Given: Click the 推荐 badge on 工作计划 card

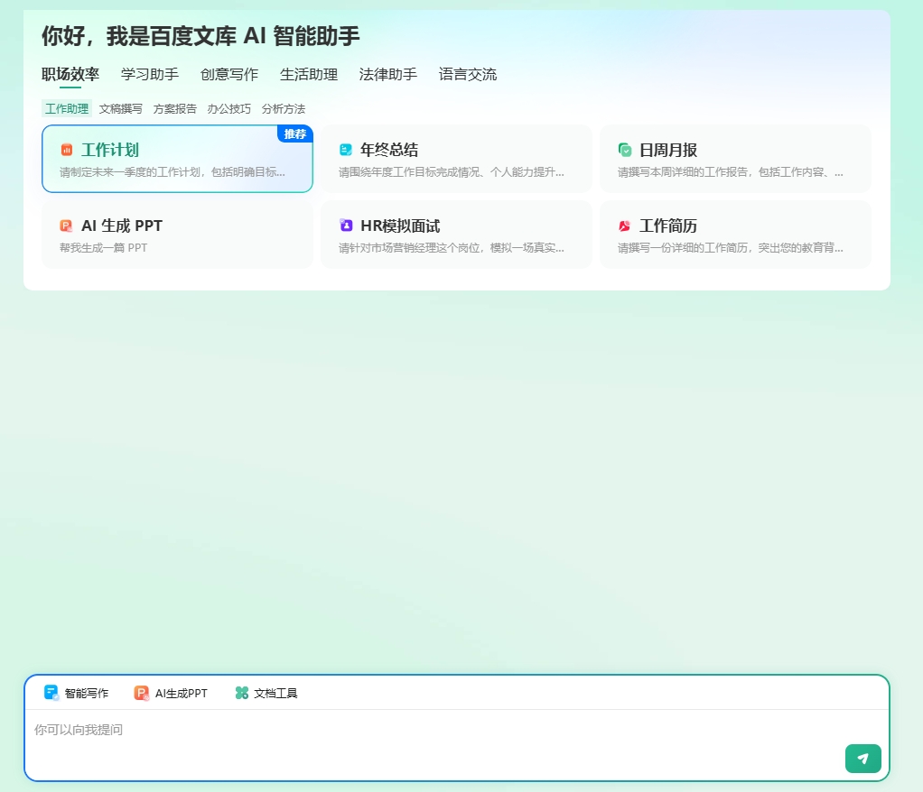Looking at the screenshot, I should (x=295, y=134).
